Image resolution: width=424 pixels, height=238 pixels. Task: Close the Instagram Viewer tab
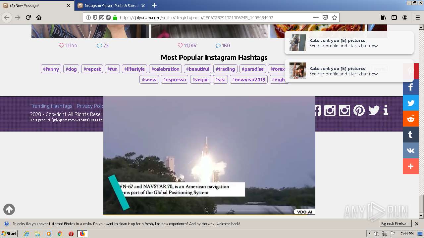[143, 6]
